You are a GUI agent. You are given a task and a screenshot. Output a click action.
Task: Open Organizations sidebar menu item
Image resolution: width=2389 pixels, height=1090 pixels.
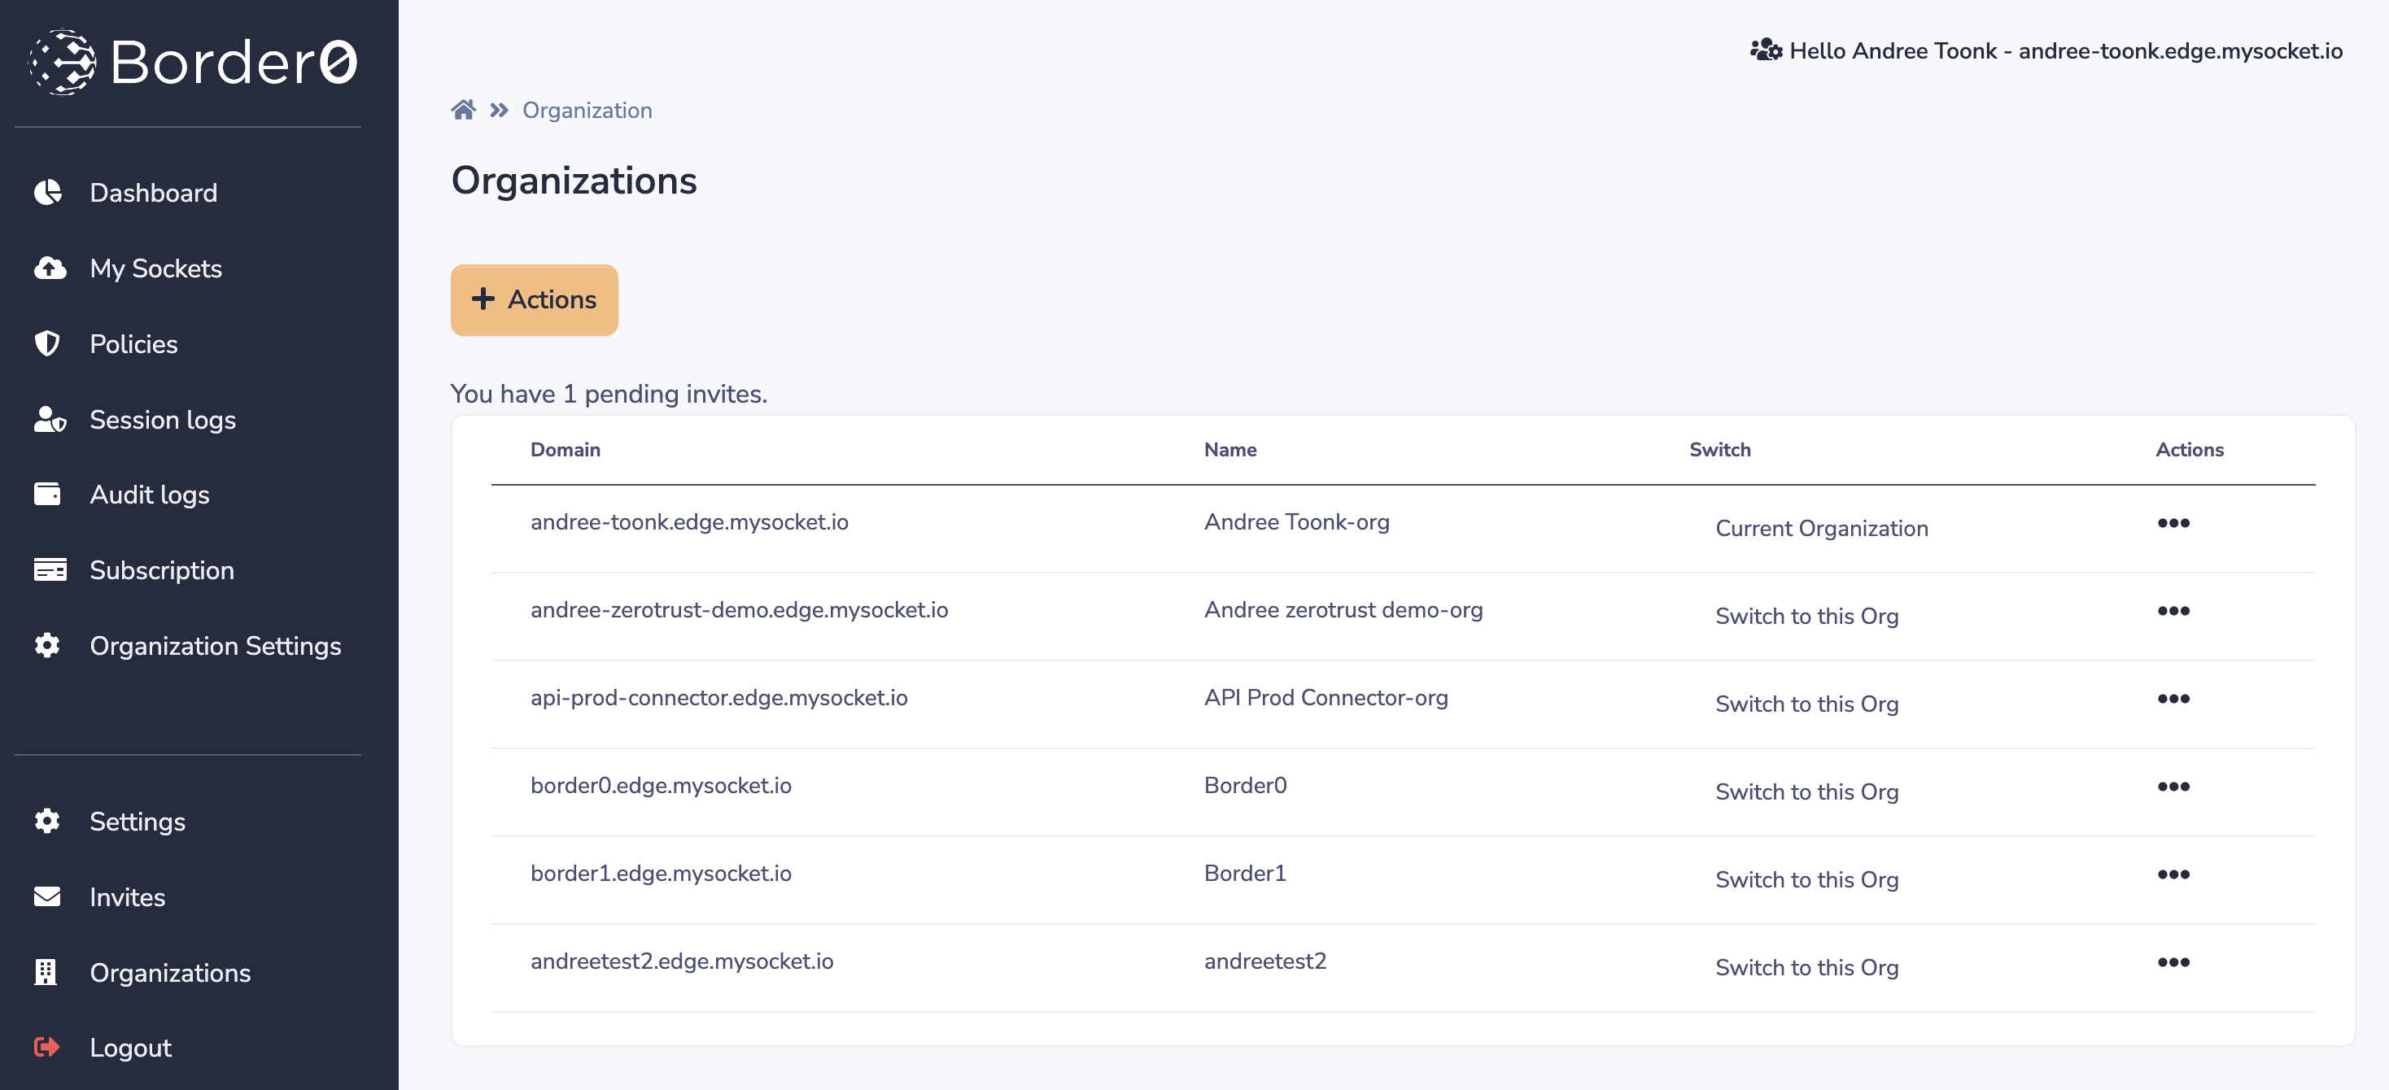(170, 972)
